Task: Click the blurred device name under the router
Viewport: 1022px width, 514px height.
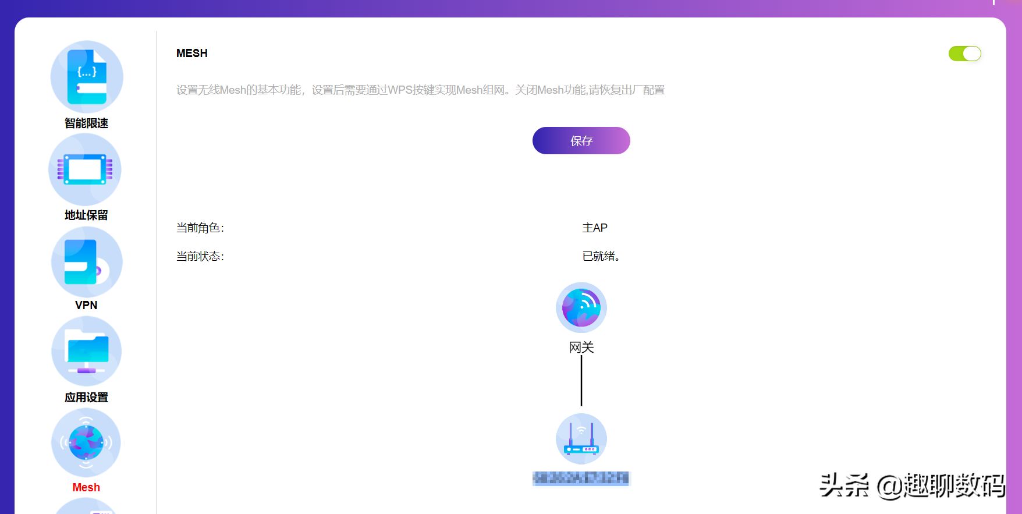Action: point(581,478)
